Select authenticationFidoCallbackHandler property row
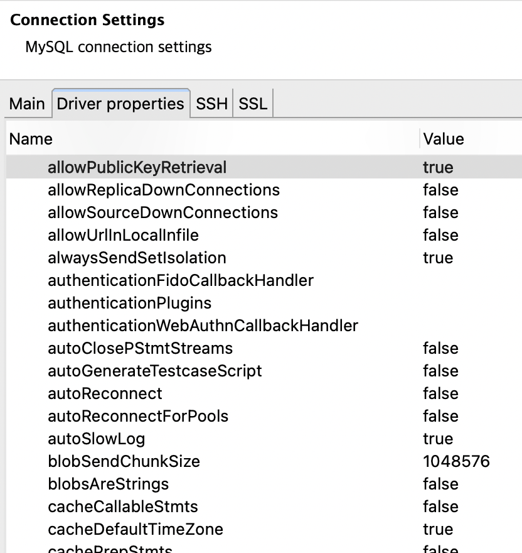Viewport: 522px width, 553px height. click(181, 280)
